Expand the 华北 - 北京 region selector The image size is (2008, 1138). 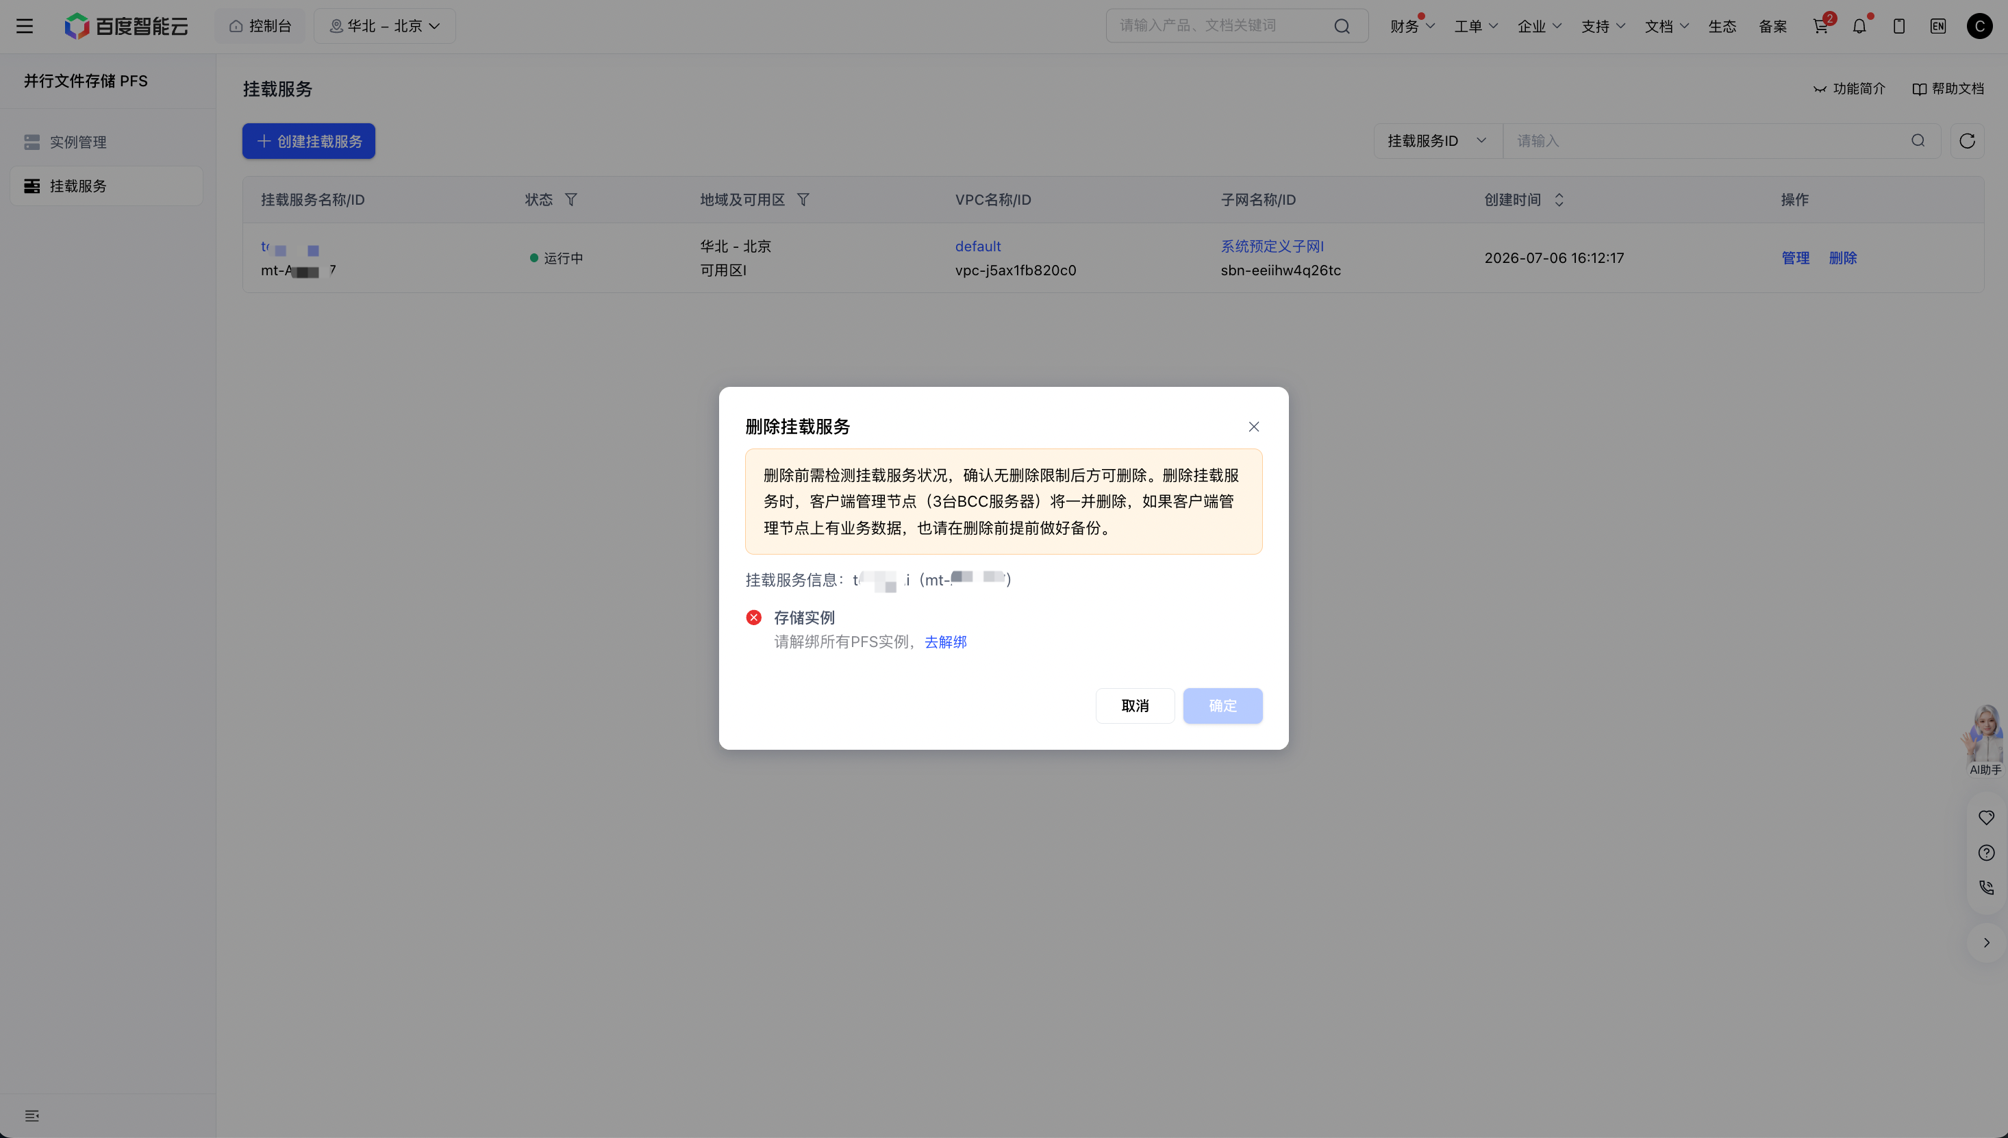(385, 26)
